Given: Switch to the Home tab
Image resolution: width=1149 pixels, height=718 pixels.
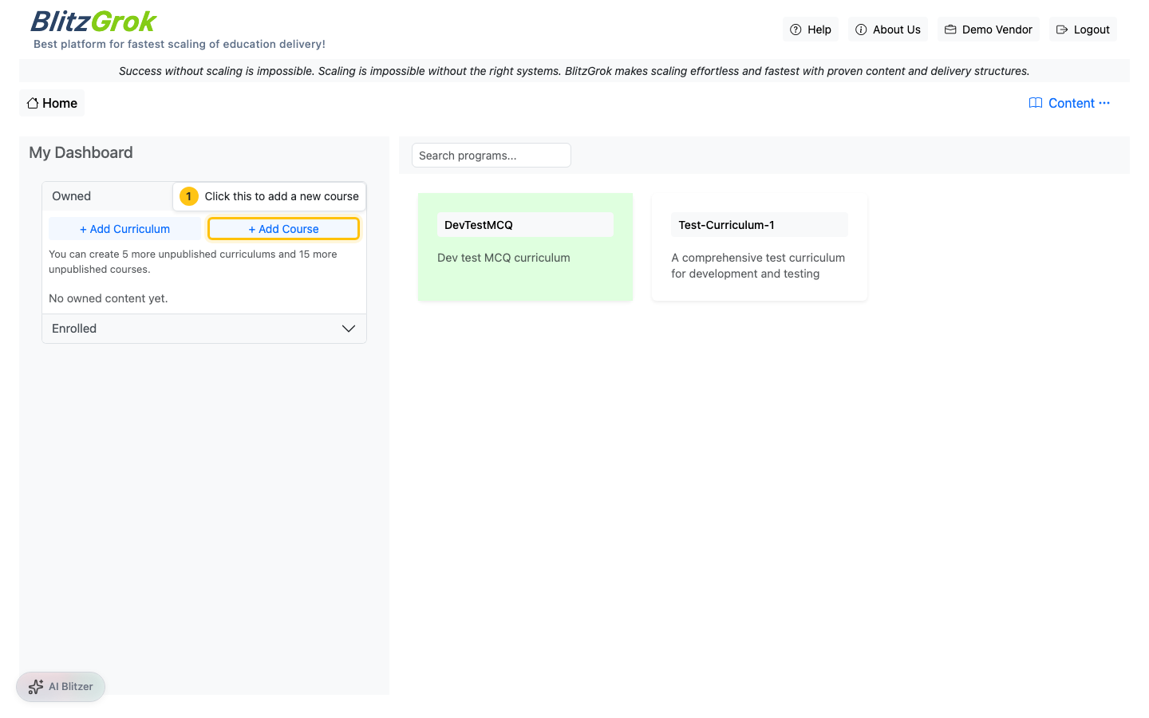Looking at the screenshot, I should click(51, 102).
